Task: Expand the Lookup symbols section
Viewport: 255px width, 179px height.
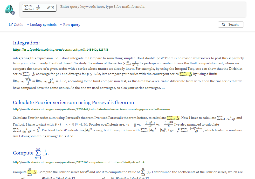Action: [42, 25]
